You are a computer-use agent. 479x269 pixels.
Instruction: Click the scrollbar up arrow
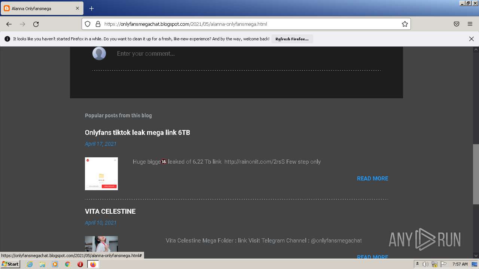[476, 49]
